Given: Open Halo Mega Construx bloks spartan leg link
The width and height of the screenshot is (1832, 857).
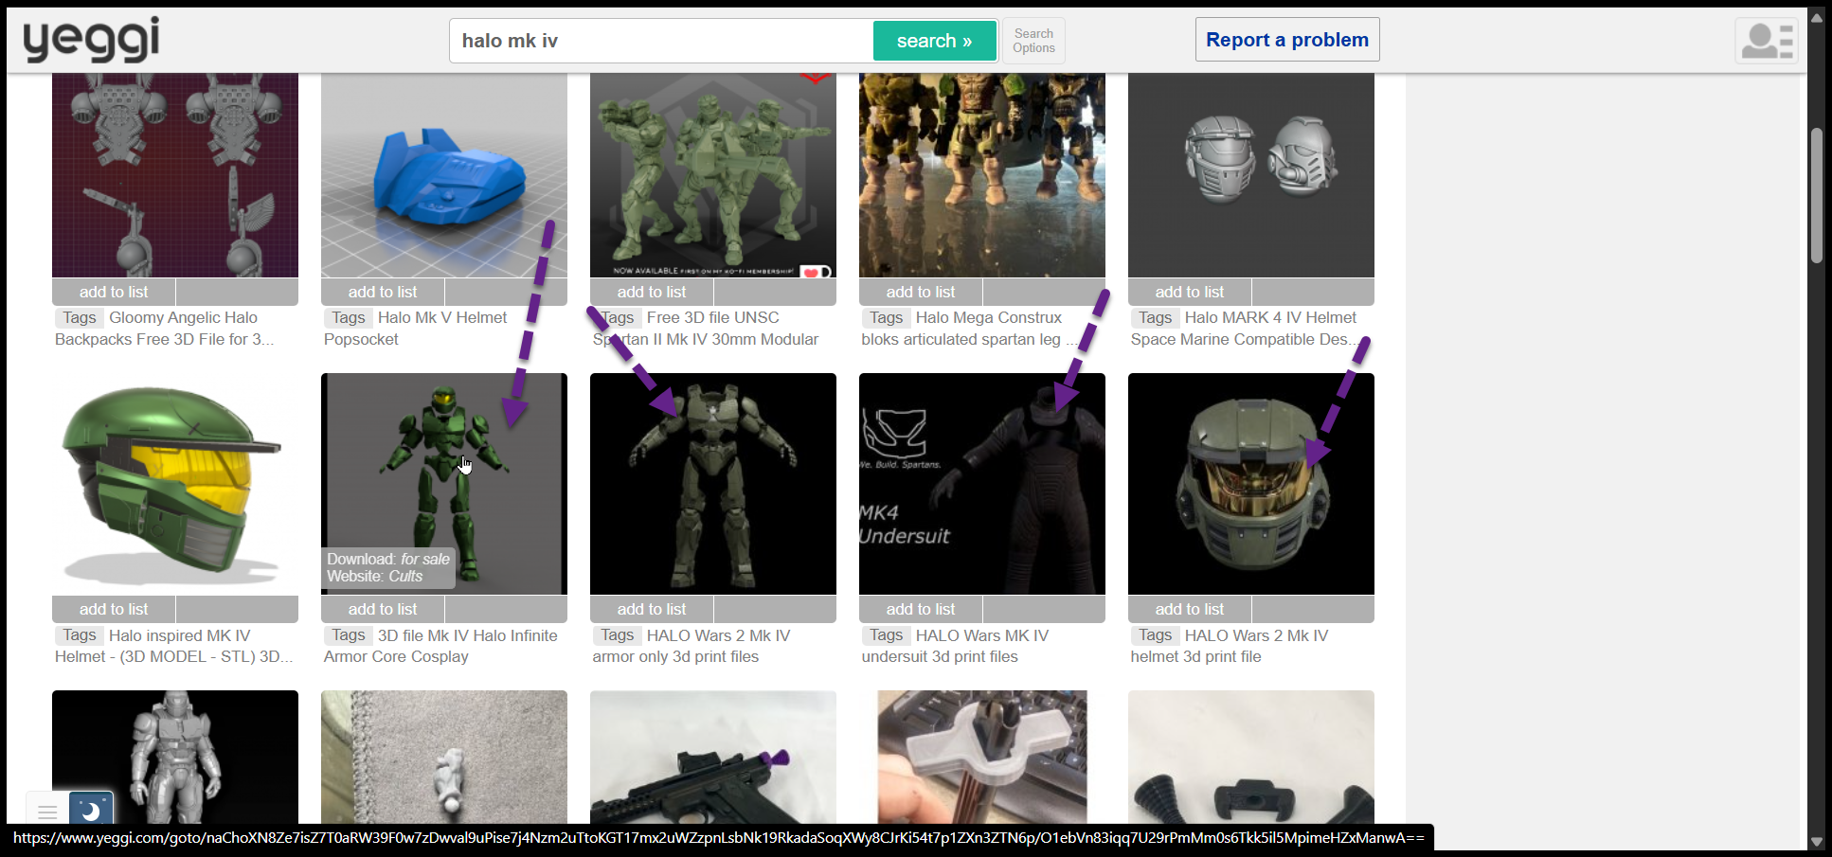Looking at the screenshot, I should (x=969, y=329).
